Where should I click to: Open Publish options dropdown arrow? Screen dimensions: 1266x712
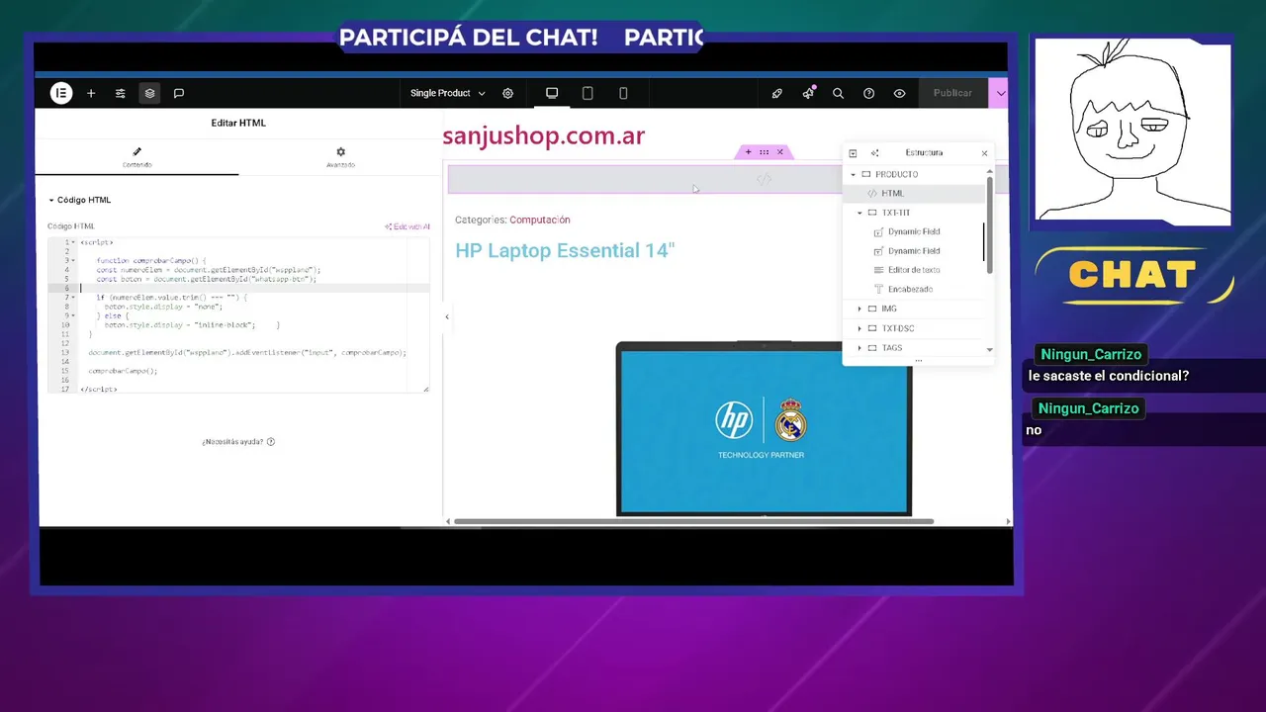pyautogui.click(x=1000, y=93)
